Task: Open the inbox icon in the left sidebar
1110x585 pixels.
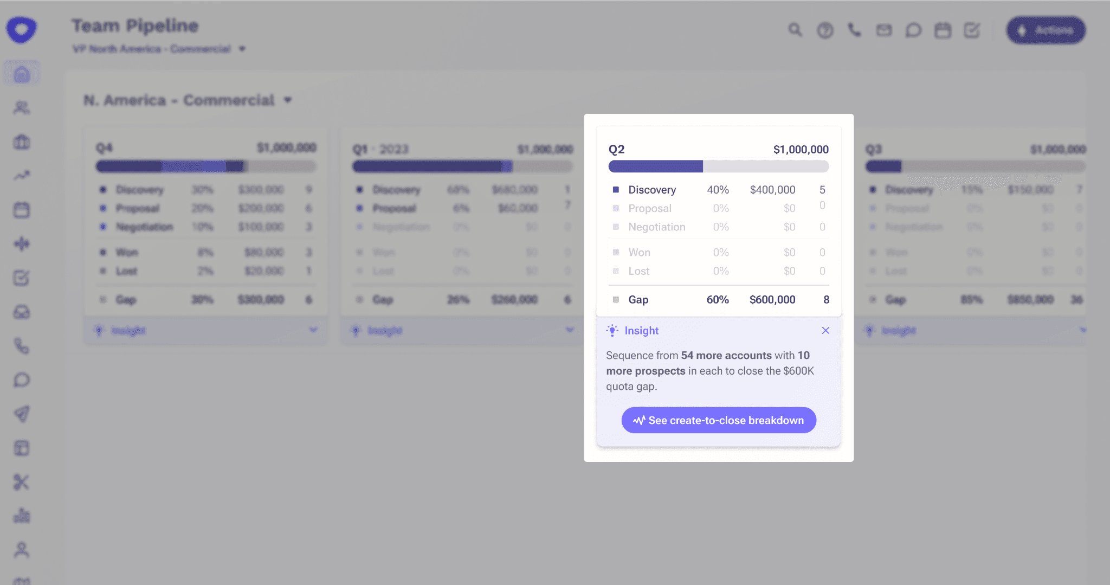Action: 21,312
